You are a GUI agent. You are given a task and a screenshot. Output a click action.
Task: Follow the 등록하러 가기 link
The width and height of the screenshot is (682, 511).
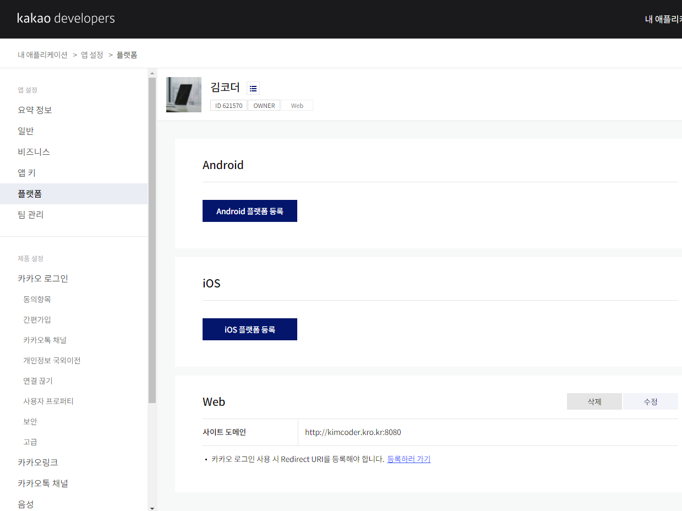(x=408, y=459)
